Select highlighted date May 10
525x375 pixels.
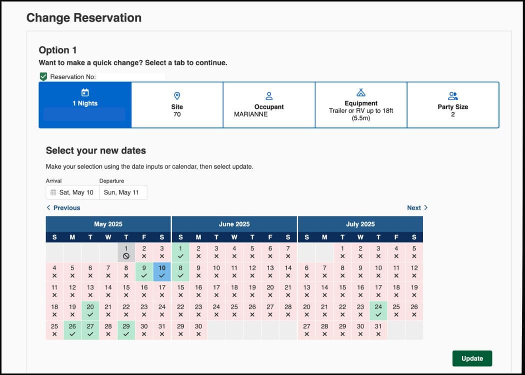coord(162,272)
